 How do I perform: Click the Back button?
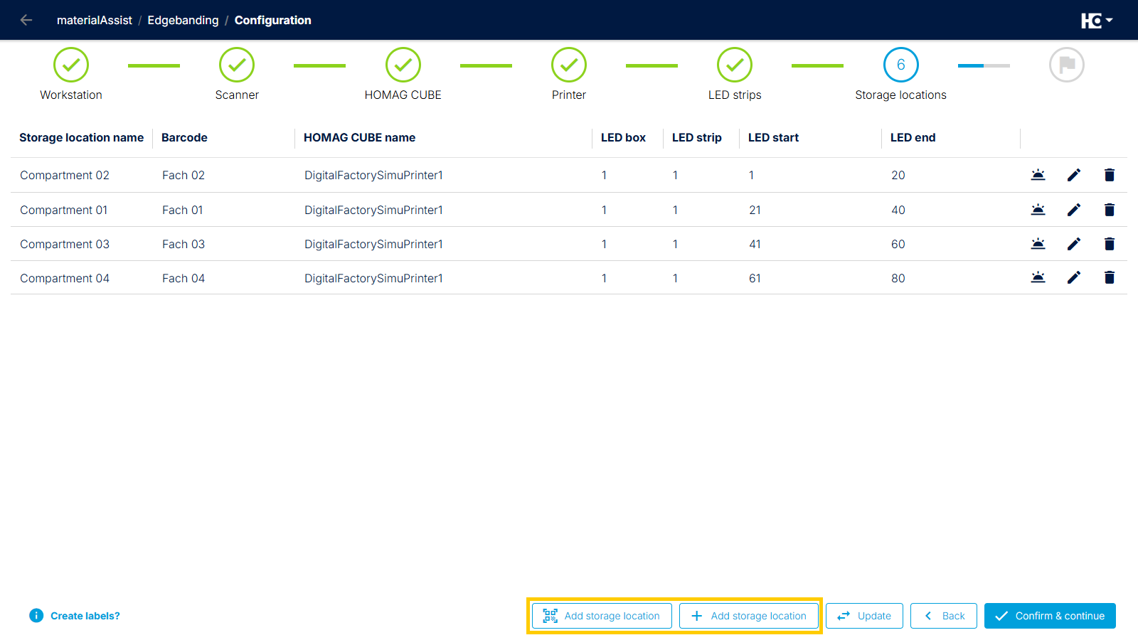click(x=944, y=616)
